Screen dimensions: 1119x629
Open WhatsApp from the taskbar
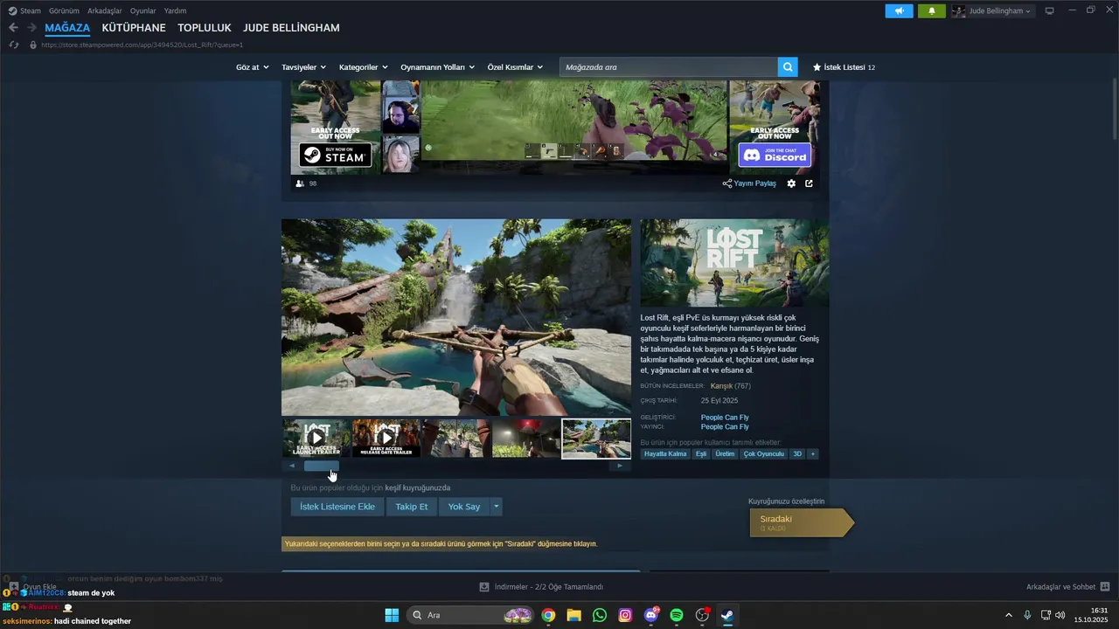599,615
